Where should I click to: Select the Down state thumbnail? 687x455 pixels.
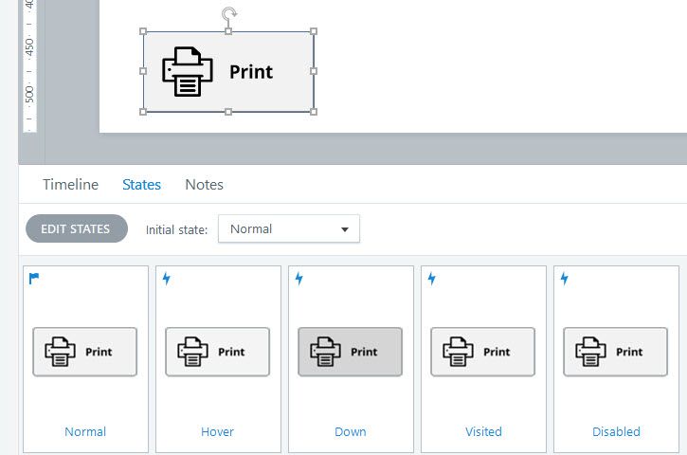[x=351, y=352]
